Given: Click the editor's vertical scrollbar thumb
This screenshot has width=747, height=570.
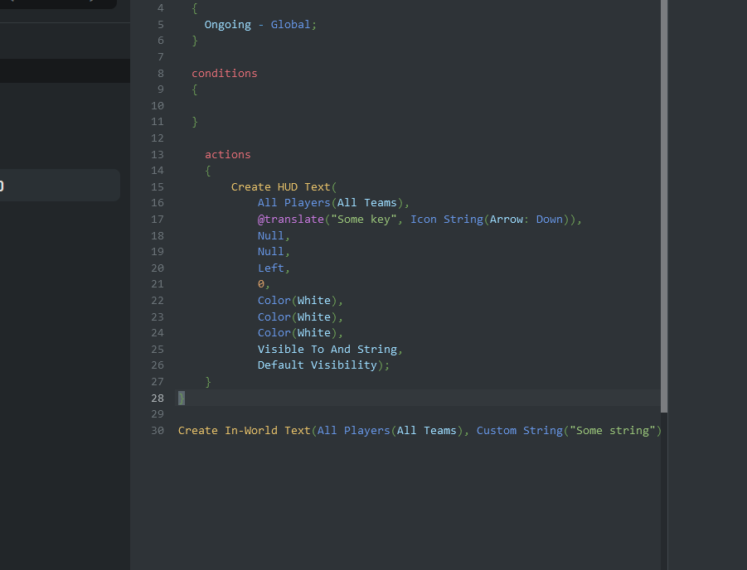Looking at the screenshot, I should (x=663, y=205).
